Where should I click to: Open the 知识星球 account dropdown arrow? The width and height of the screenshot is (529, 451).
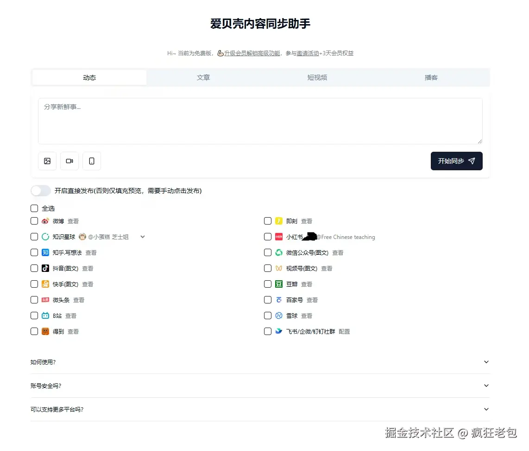[x=143, y=237]
